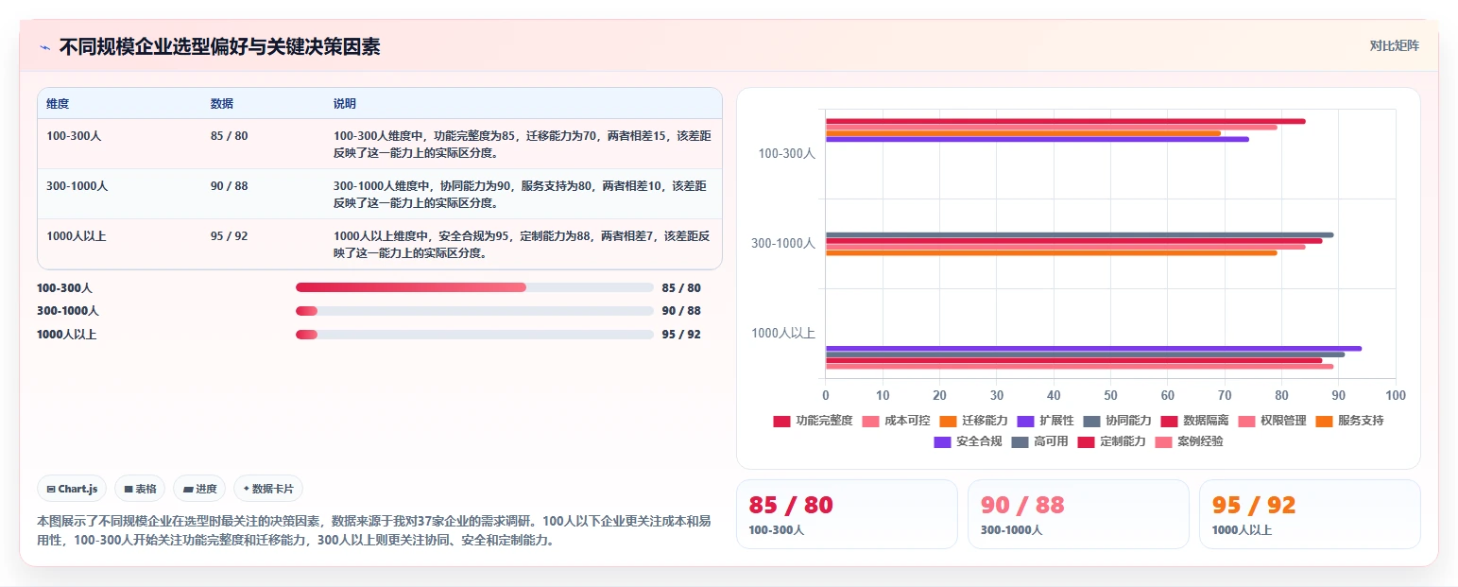This screenshot has height=587, width=1458.
Task: Click the 100-300人 progress bar
Action: tap(474, 287)
